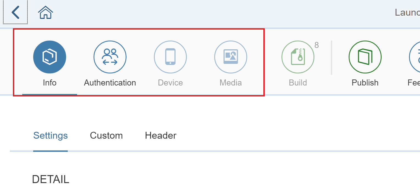Select the Device text label
The height and width of the screenshot is (191, 420).
point(170,83)
